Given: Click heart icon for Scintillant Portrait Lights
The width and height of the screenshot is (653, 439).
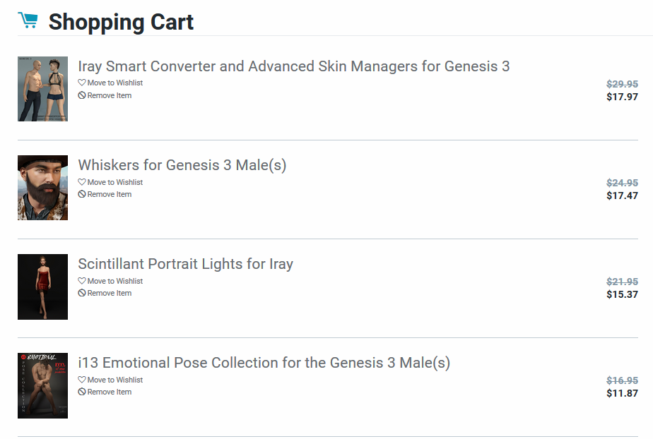Looking at the screenshot, I should pyautogui.click(x=82, y=281).
